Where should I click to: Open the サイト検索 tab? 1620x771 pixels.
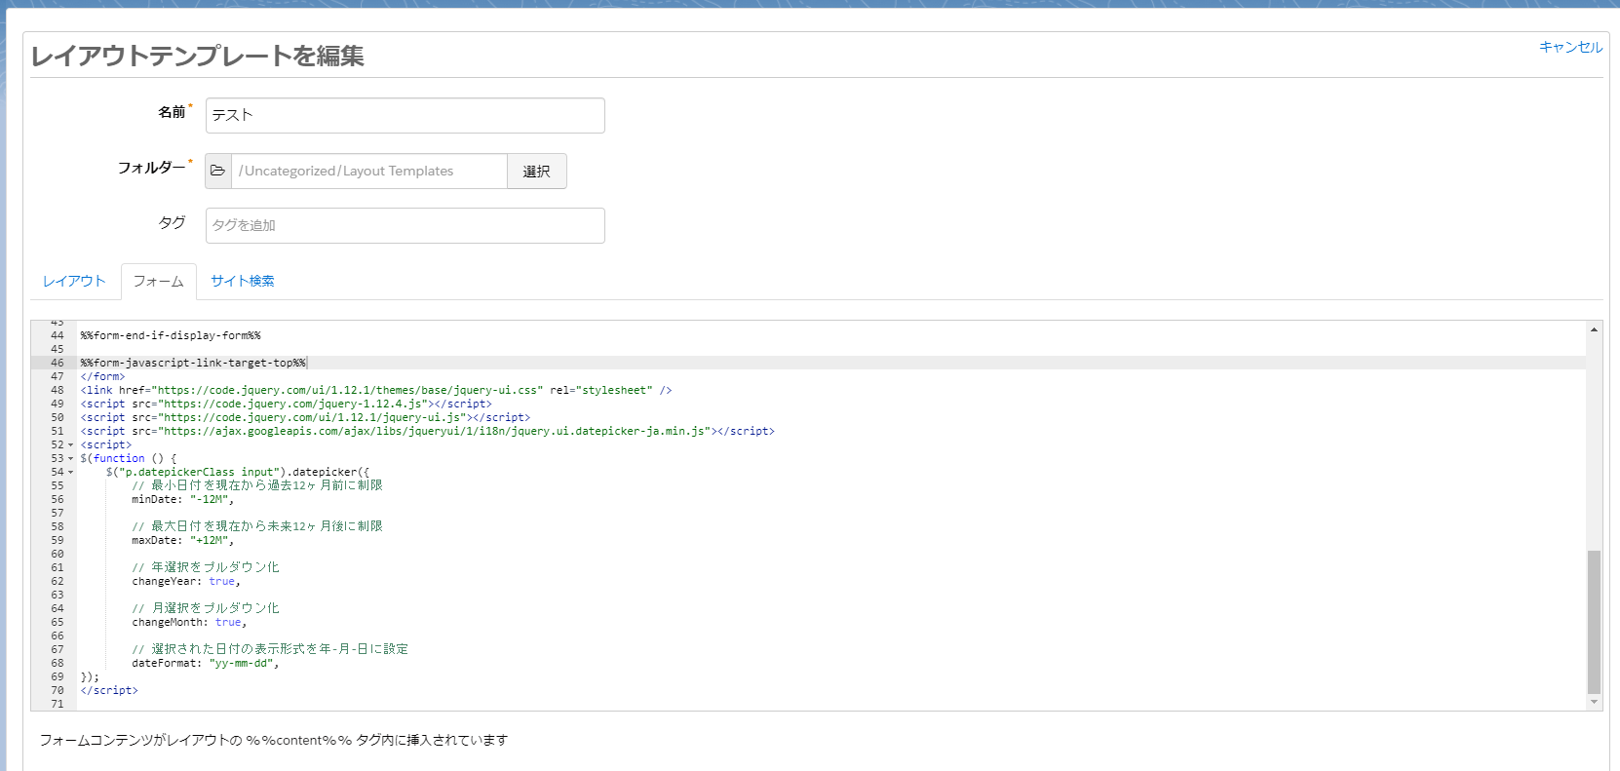pyautogui.click(x=243, y=281)
